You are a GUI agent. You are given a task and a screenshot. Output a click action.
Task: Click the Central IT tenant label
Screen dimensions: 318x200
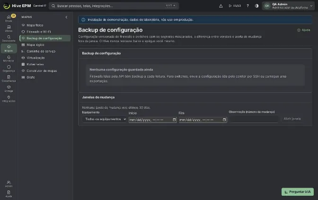coord(40,6)
